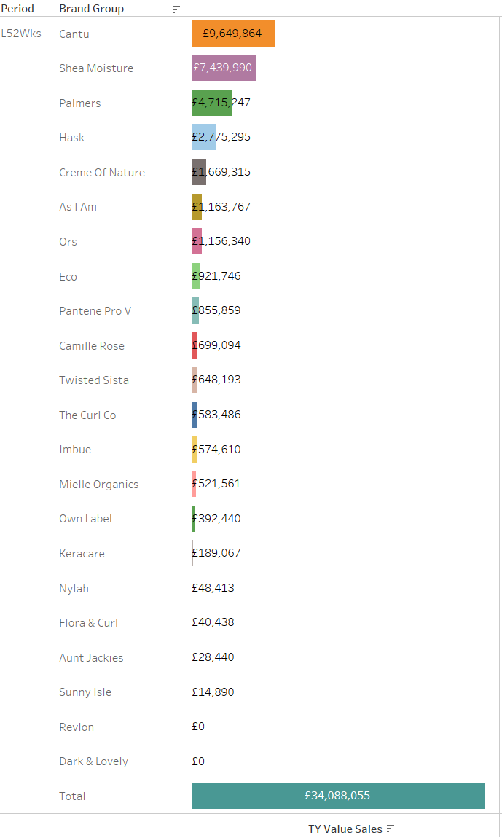Screen dimensions: 502x838
Task: Click the Period column header
Action: [x=17, y=9]
